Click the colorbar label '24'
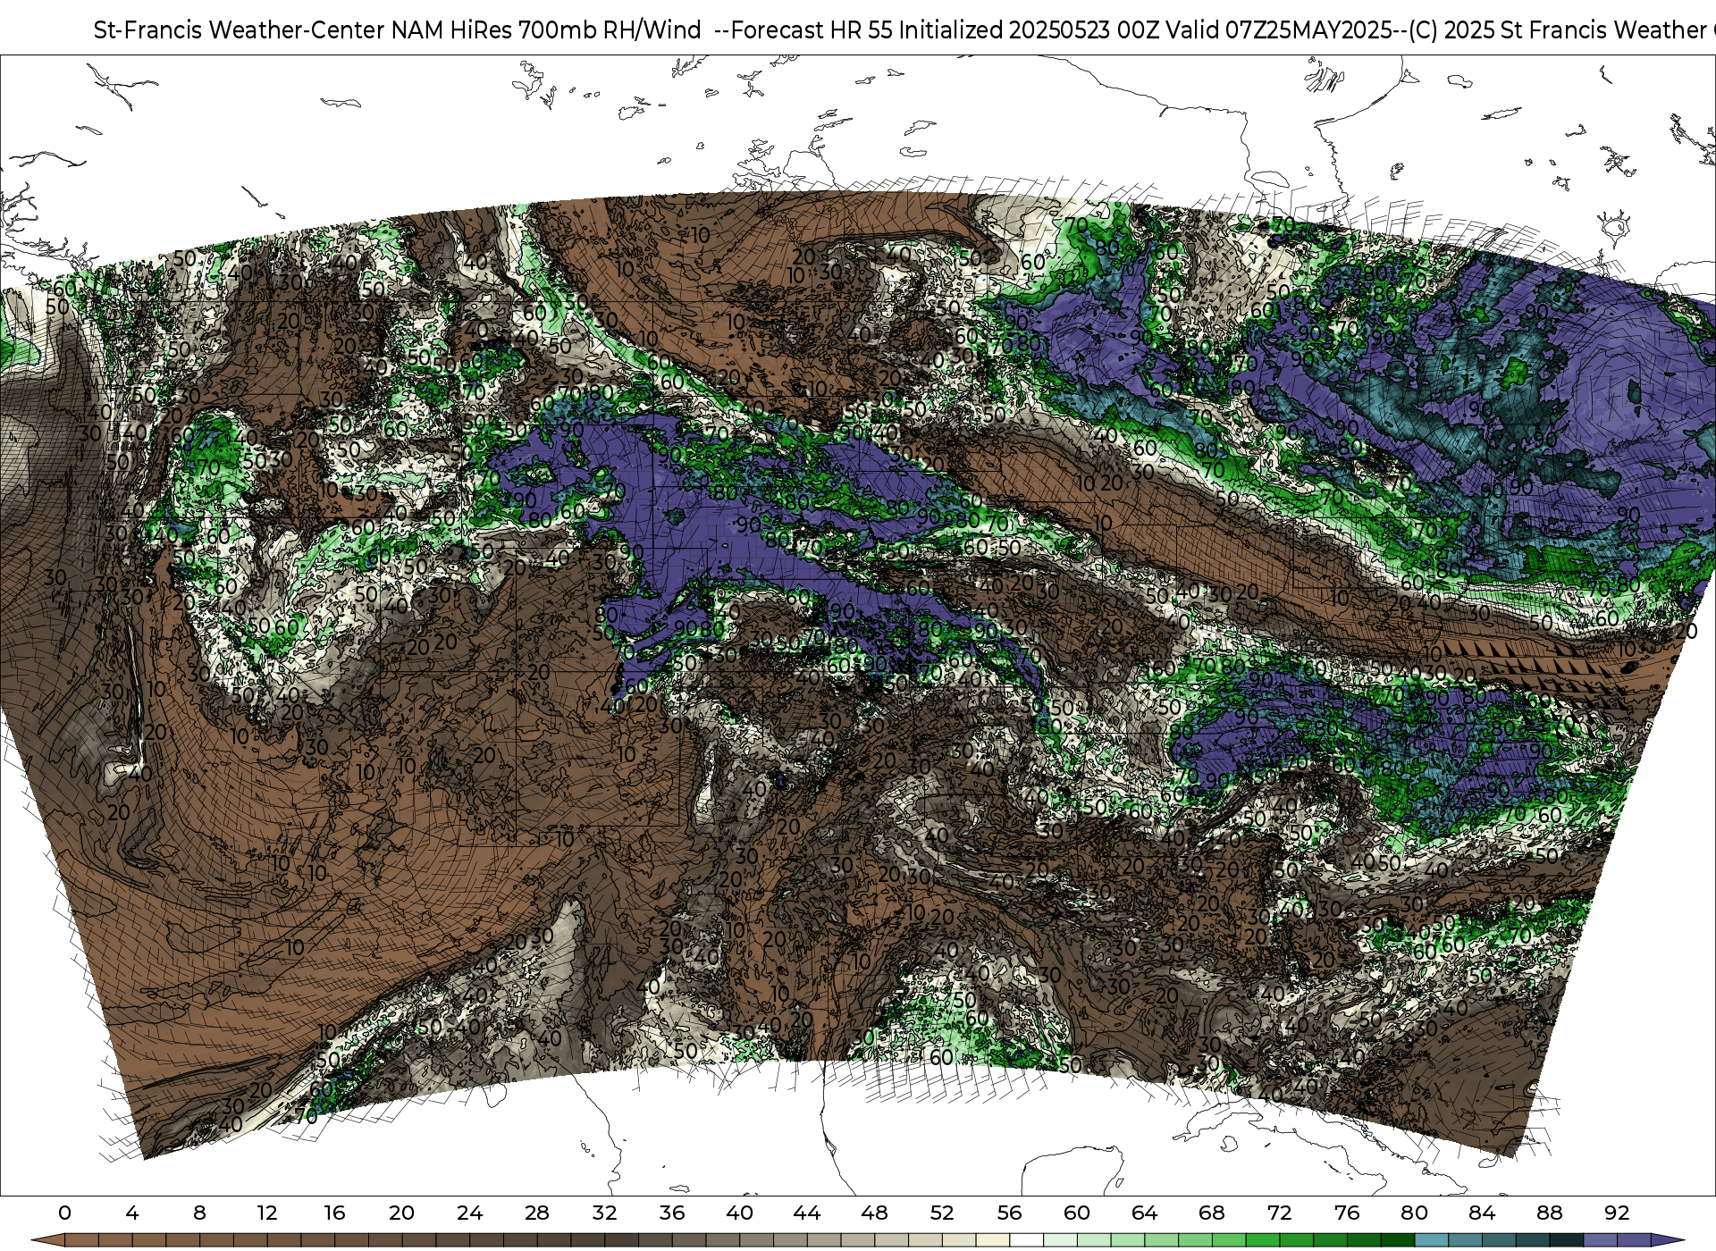This screenshot has height=1251, width=1716. (x=469, y=1213)
